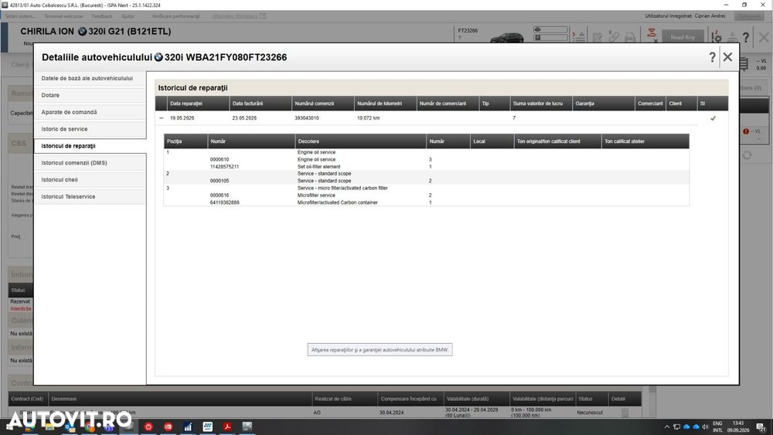Select invoice date 23.05.2026 cell

[x=244, y=118]
